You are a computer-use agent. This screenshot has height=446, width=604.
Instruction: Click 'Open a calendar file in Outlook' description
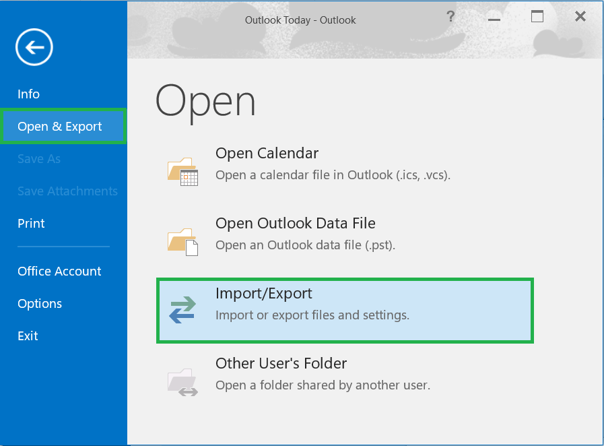(x=333, y=175)
